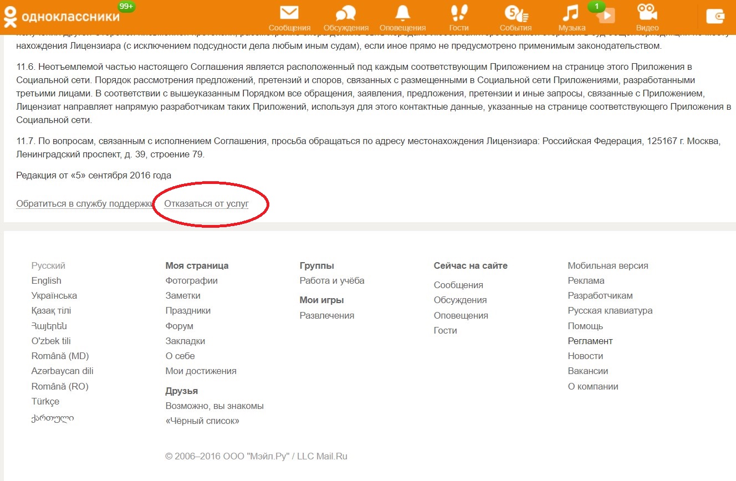Open Видео camera icon
The width and height of the screenshot is (736, 481).
pyautogui.click(x=647, y=13)
